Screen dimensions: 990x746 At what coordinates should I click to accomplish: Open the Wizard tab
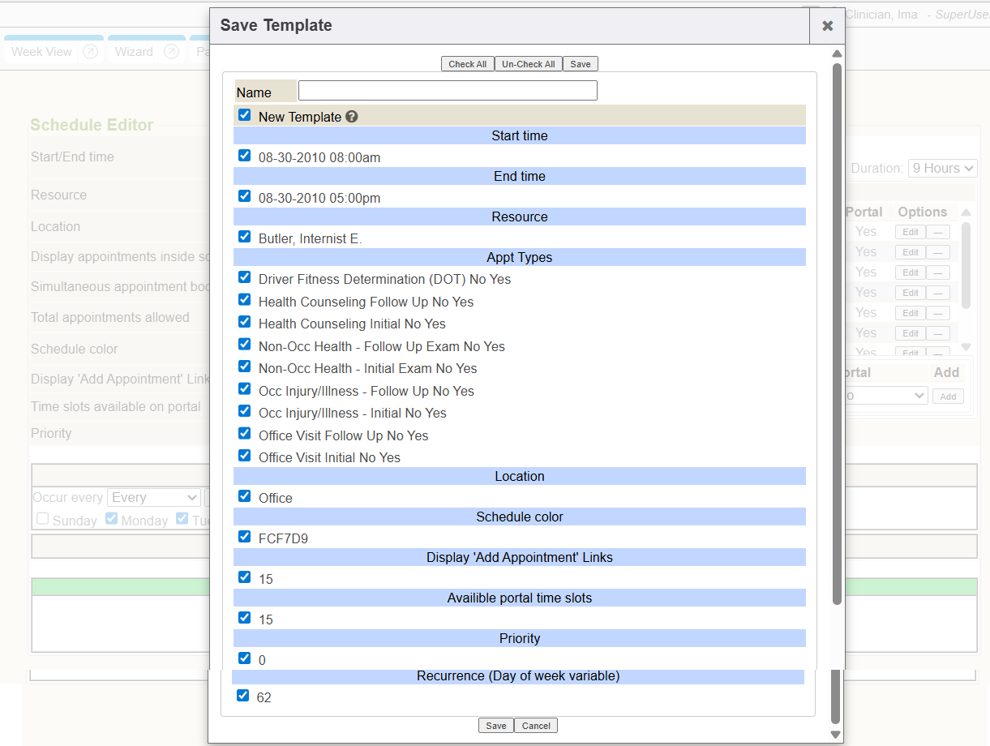[x=134, y=52]
